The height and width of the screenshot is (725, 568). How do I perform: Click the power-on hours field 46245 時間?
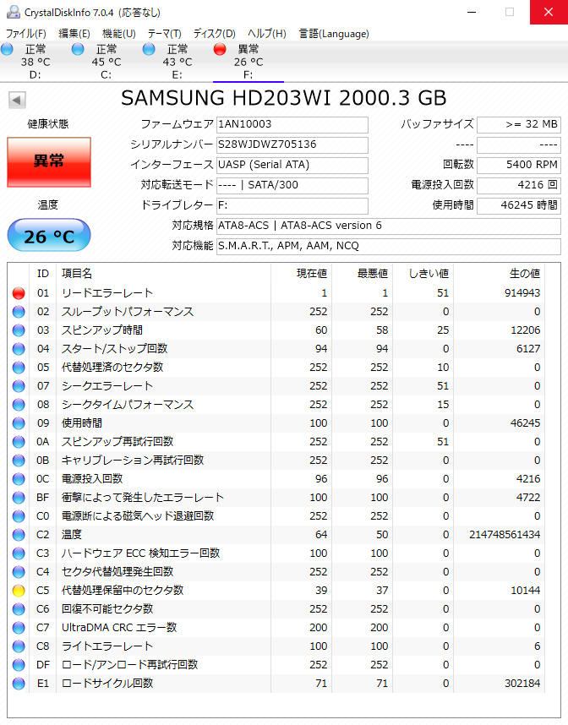[x=519, y=206]
